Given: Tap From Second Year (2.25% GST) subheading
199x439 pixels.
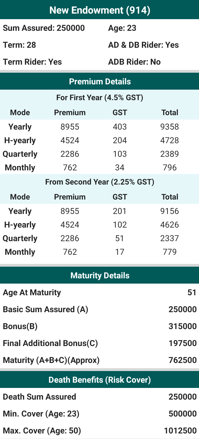Looking at the screenshot, I should coord(99,182).
